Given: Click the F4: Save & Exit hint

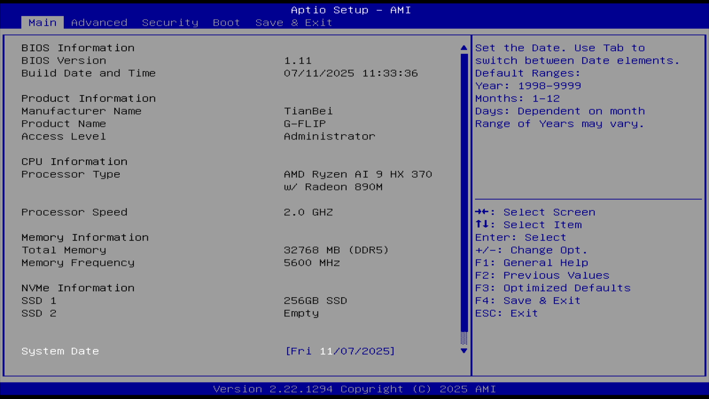Looking at the screenshot, I should (x=527, y=300).
